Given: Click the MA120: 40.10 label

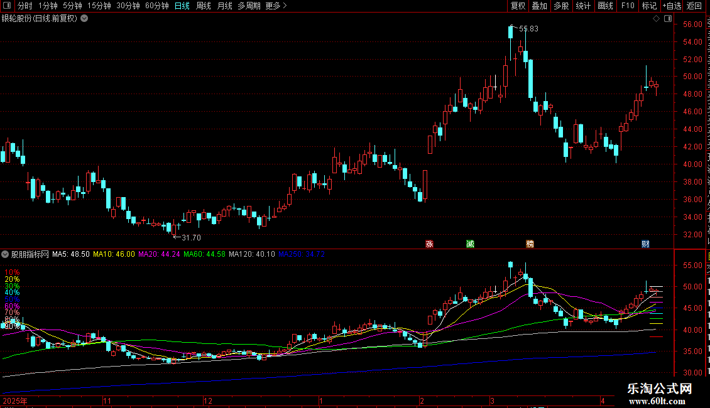Looking at the screenshot, I should pyautogui.click(x=252, y=254).
